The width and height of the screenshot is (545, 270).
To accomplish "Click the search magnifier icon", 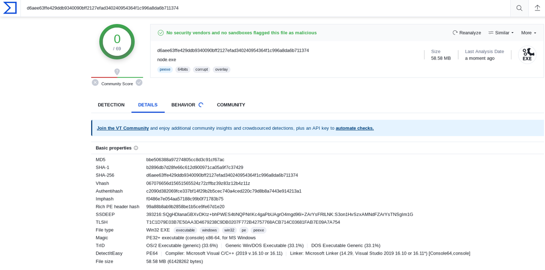I will pos(519,8).
